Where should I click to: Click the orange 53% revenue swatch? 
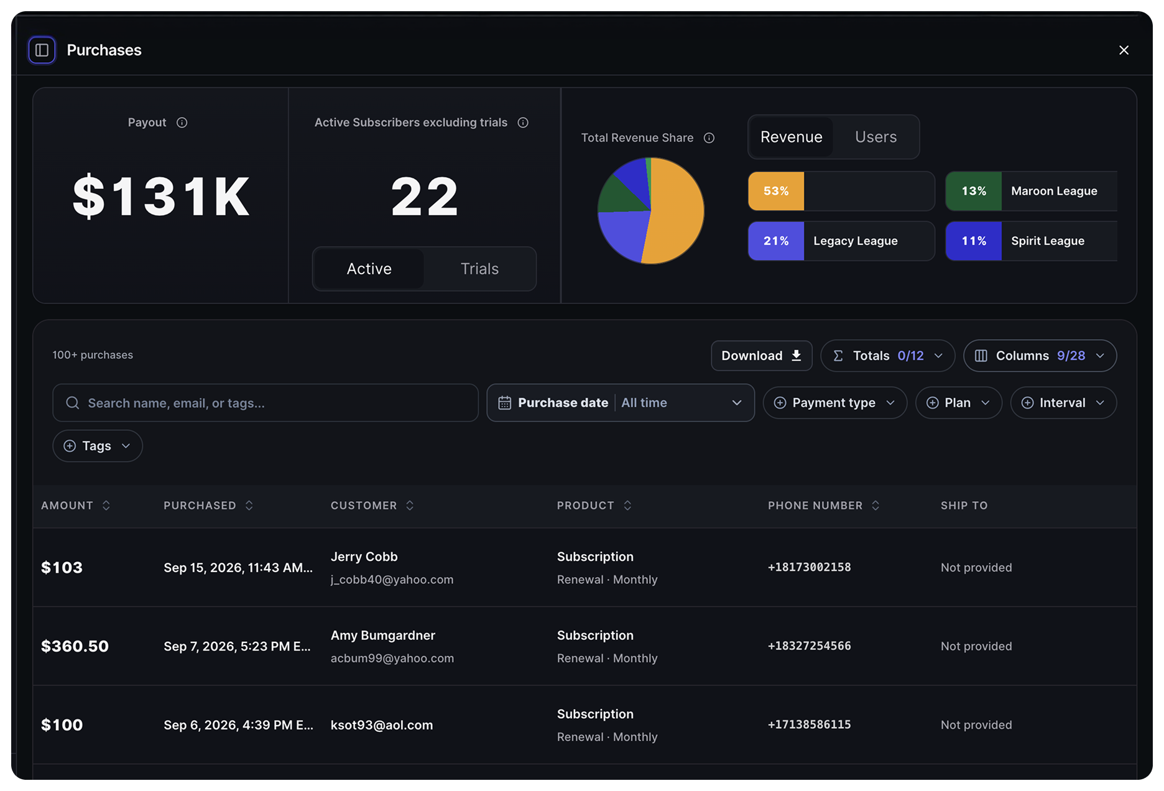coord(776,191)
